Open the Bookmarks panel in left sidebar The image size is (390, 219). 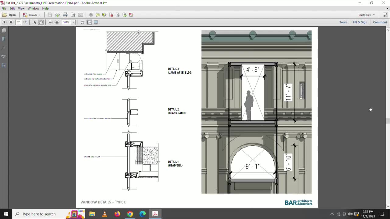click(x=4, y=39)
